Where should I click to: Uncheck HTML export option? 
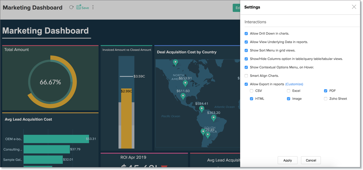tap(251, 98)
